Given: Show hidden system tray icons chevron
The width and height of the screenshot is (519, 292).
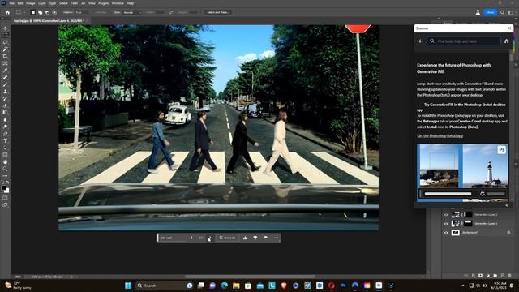Looking at the screenshot, I should (x=463, y=286).
